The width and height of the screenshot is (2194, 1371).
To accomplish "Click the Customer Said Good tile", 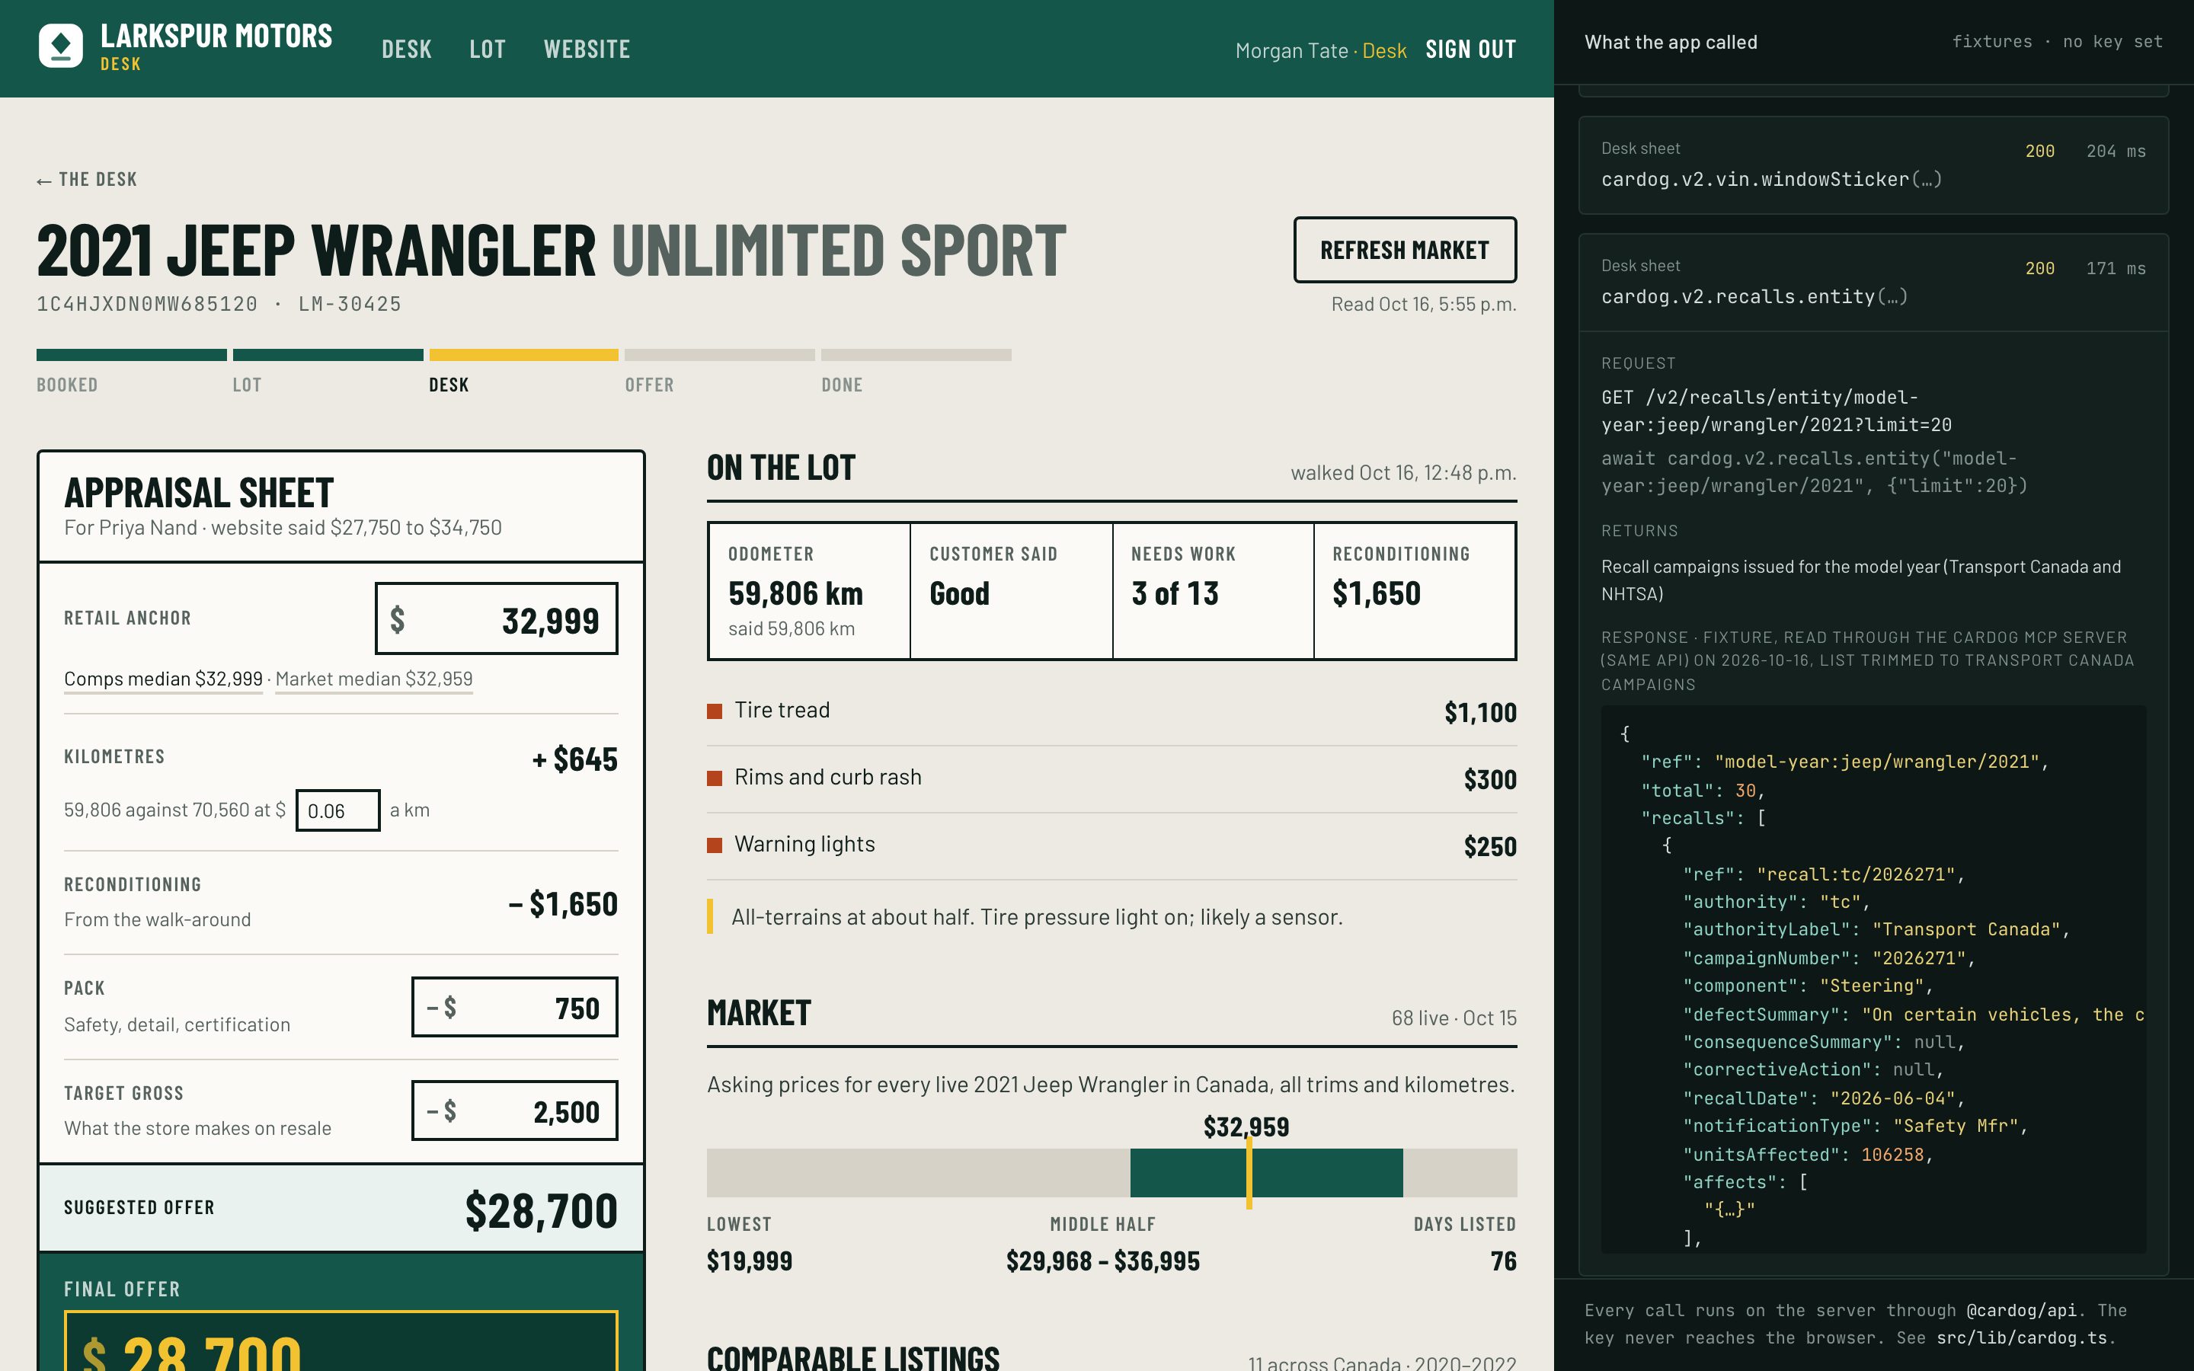I will click(1011, 590).
